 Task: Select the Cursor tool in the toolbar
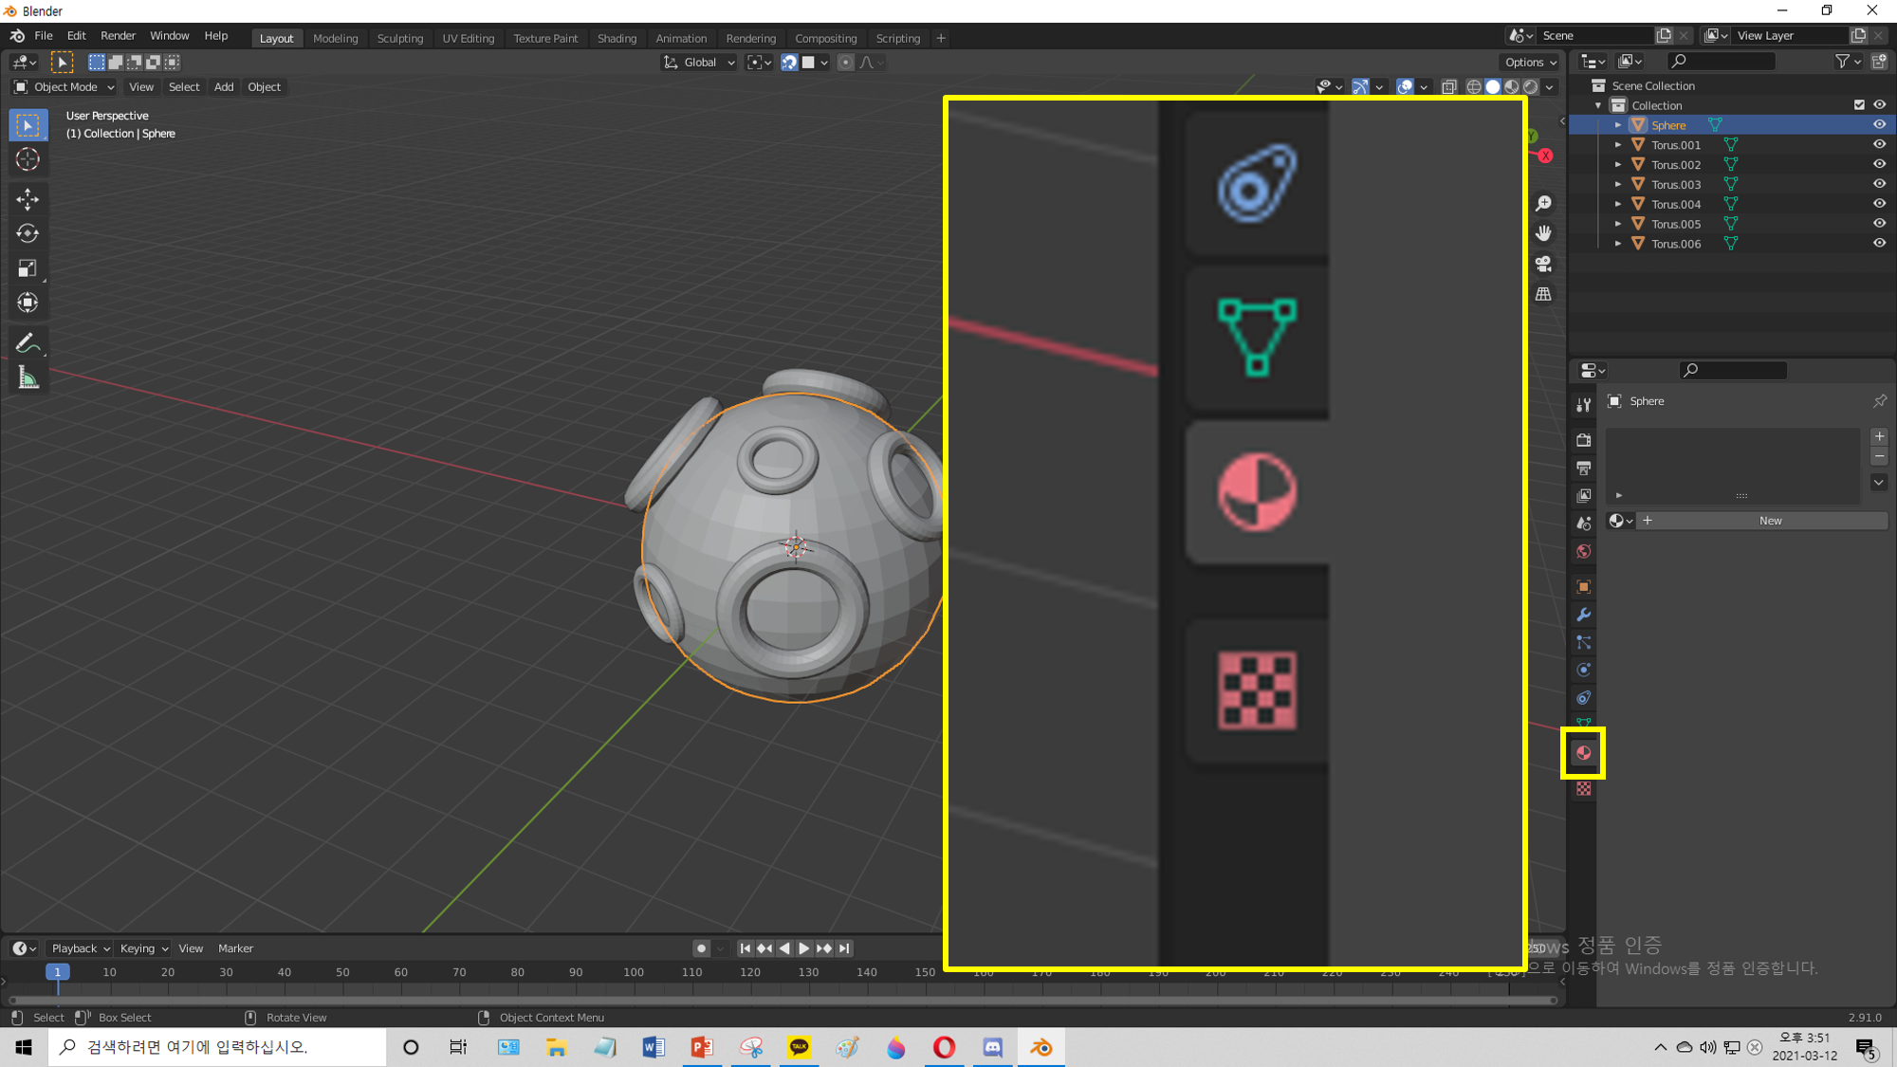(x=28, y=159)
